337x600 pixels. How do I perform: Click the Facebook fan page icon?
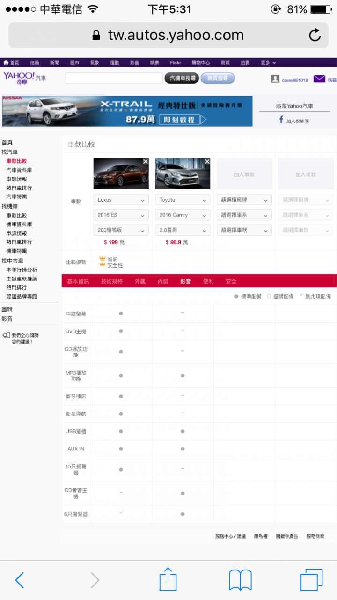pyautogui.click(x=281, y=120)
